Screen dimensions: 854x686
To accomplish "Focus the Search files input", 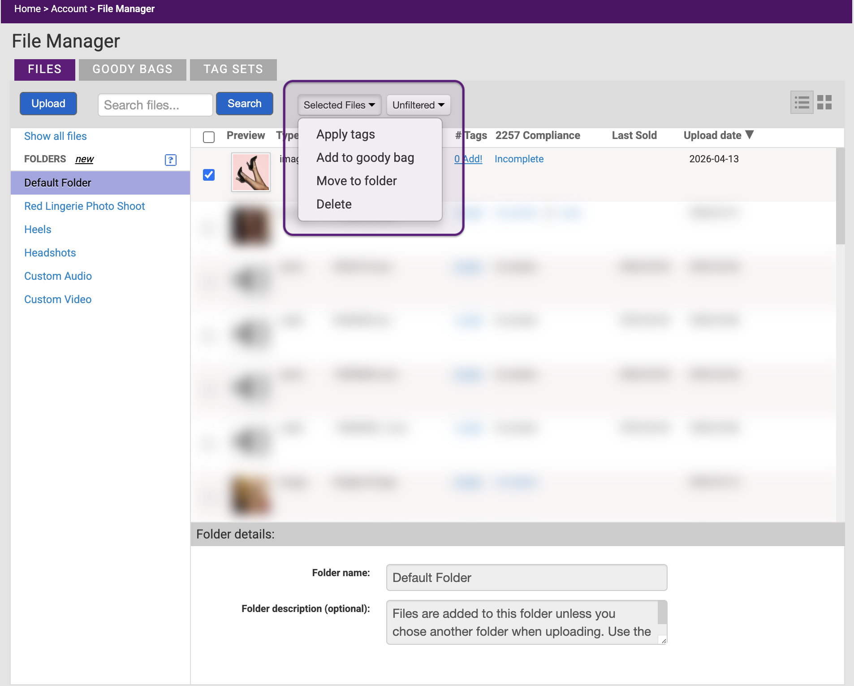I will pos(155,105).
